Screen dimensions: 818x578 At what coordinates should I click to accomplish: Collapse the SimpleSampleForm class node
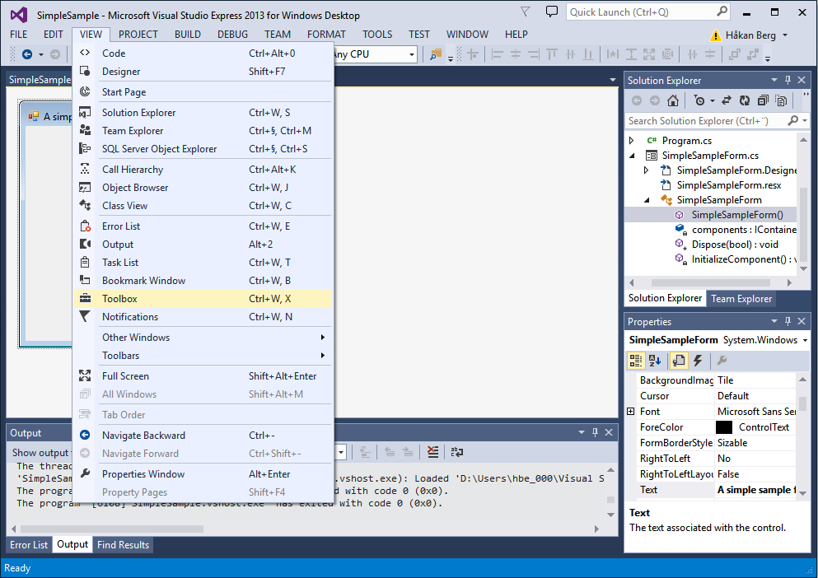tap(647, 200)
